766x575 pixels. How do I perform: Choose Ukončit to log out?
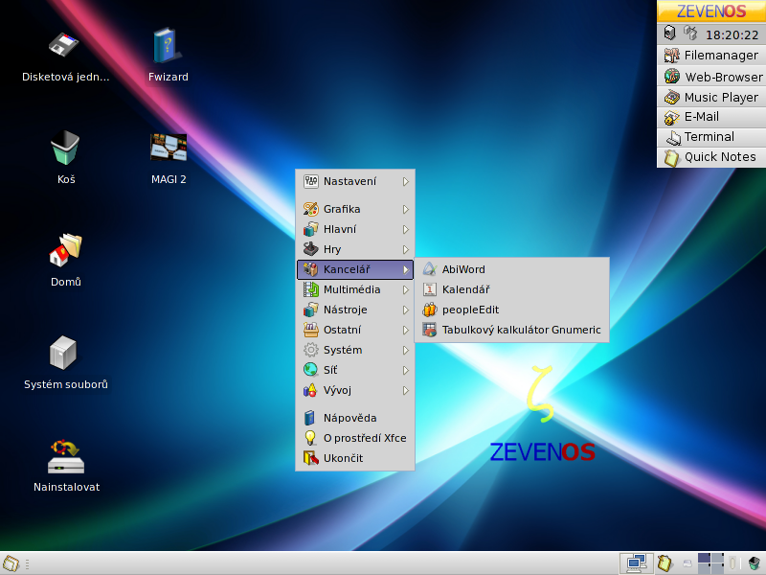click(355, 458)
